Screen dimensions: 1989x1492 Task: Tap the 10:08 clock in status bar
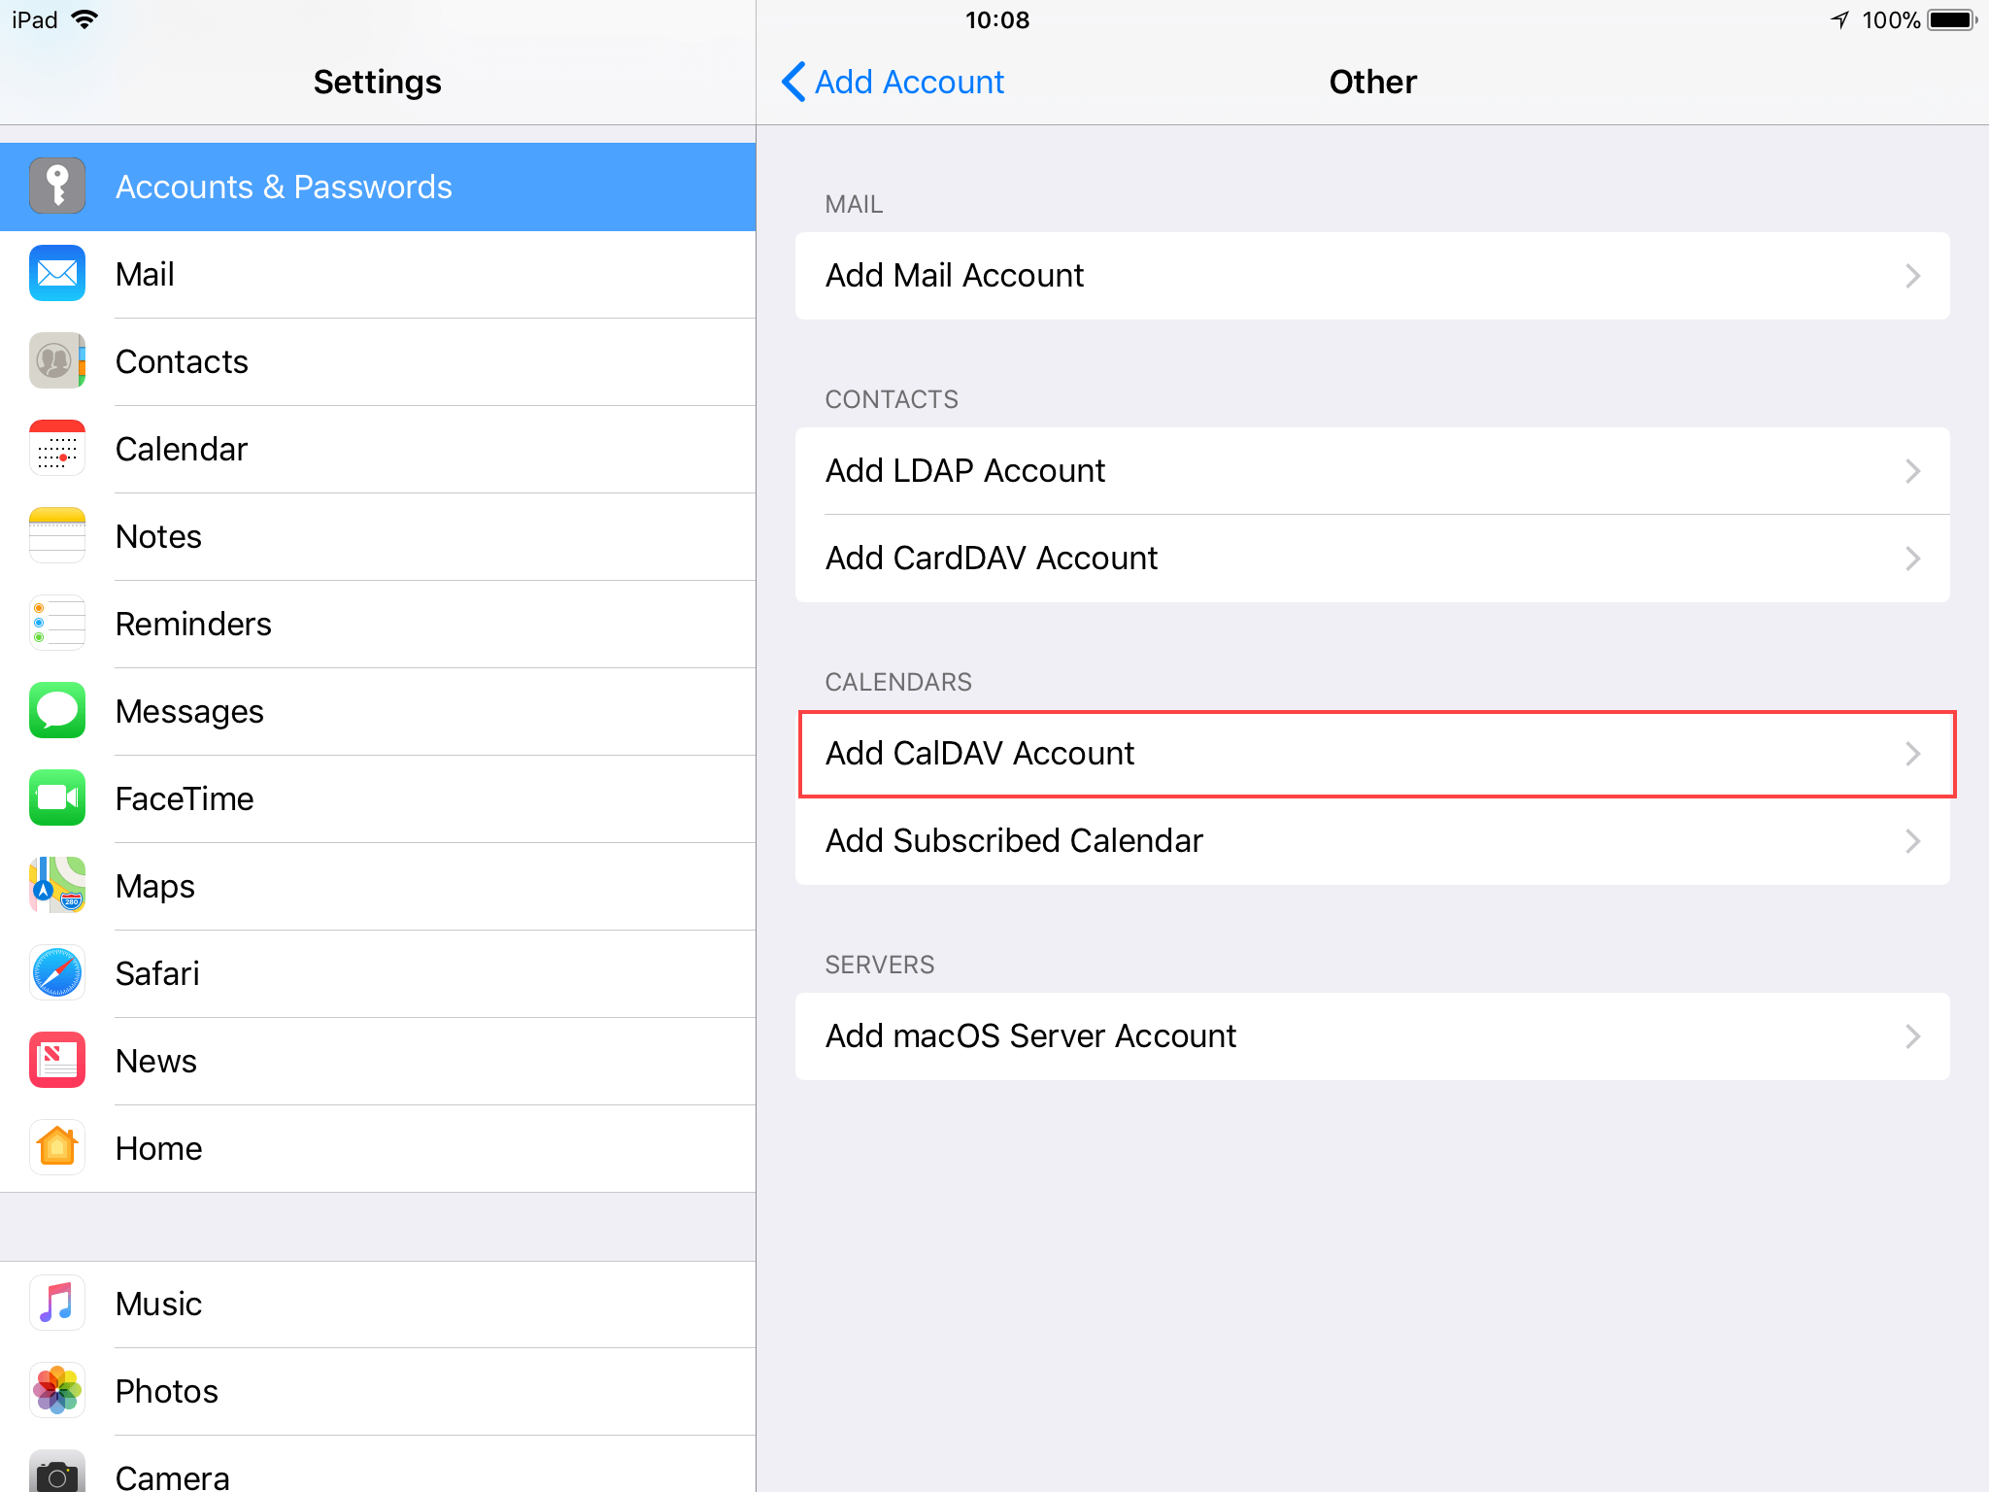pyautogui.click(x=997, y=19)
